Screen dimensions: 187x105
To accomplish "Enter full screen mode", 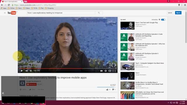I will [114, 71].
